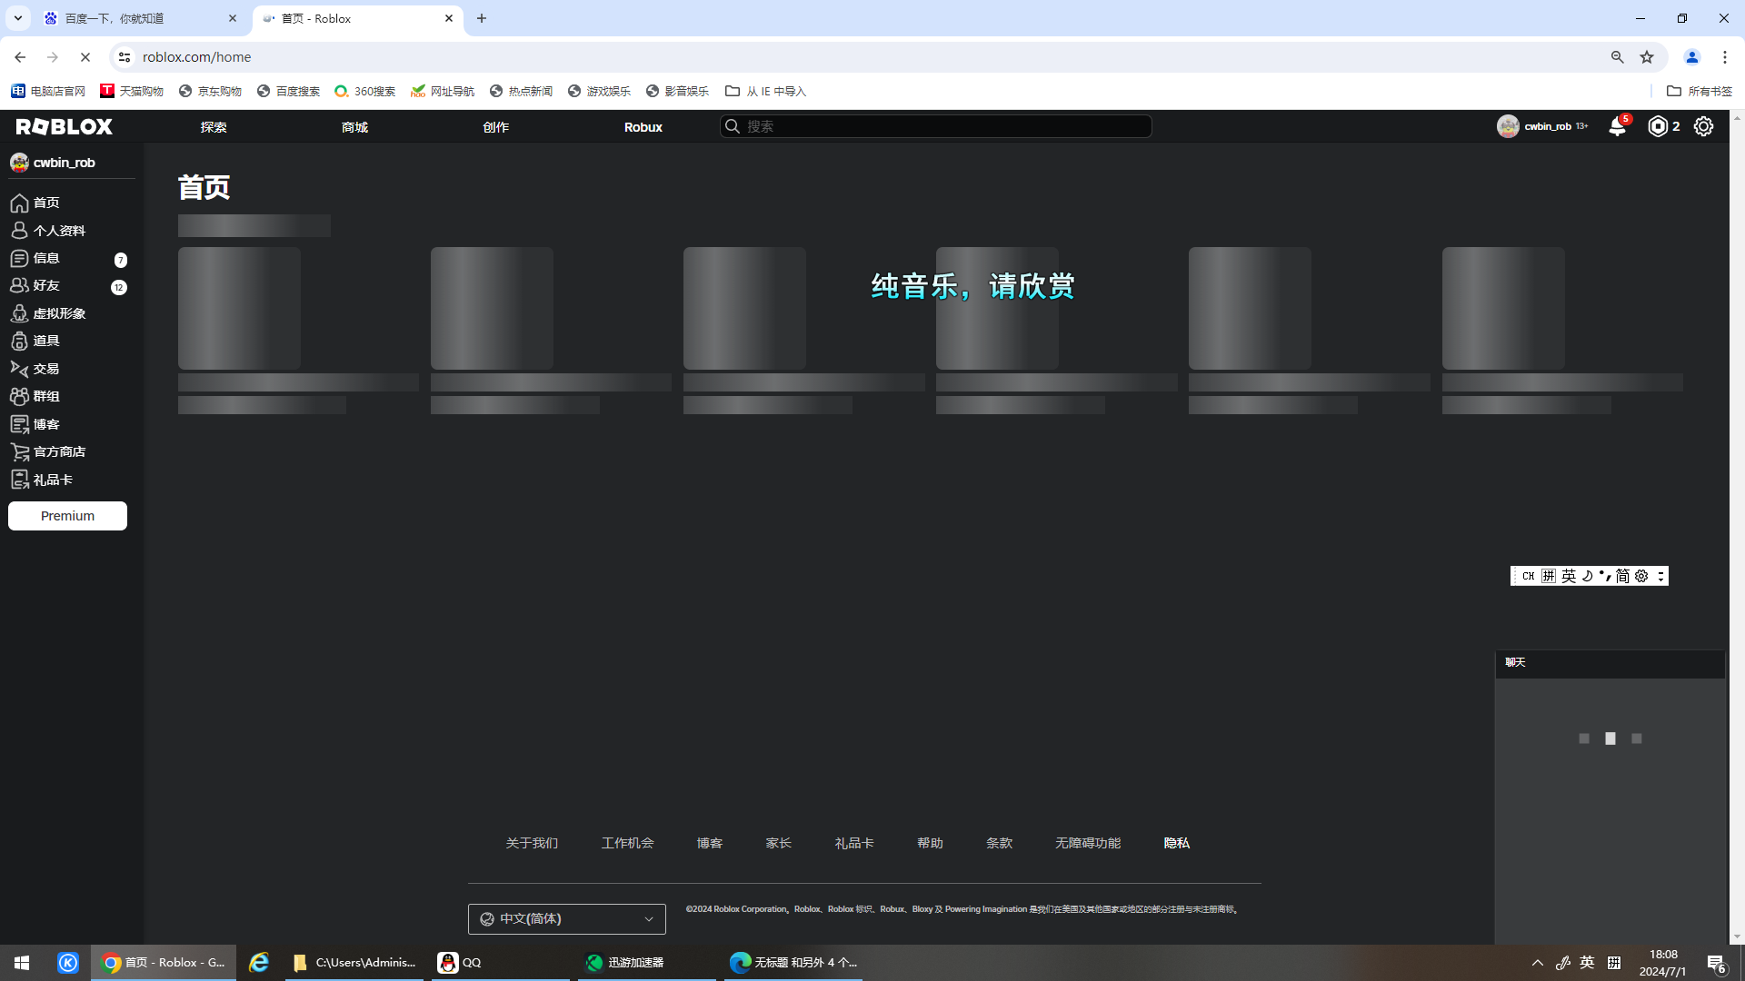The height and width of the screenshot is (981, 1745).
Task: Click the Roblox logo in the header
Action: coord(65,126)
